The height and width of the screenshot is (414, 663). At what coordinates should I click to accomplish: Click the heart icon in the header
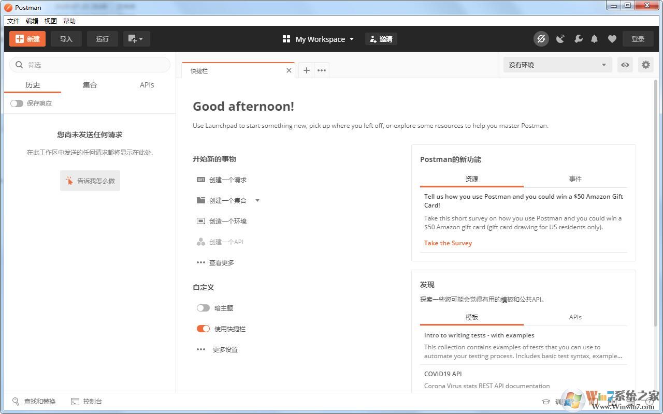pyautogui.click(x=612, y=39)
